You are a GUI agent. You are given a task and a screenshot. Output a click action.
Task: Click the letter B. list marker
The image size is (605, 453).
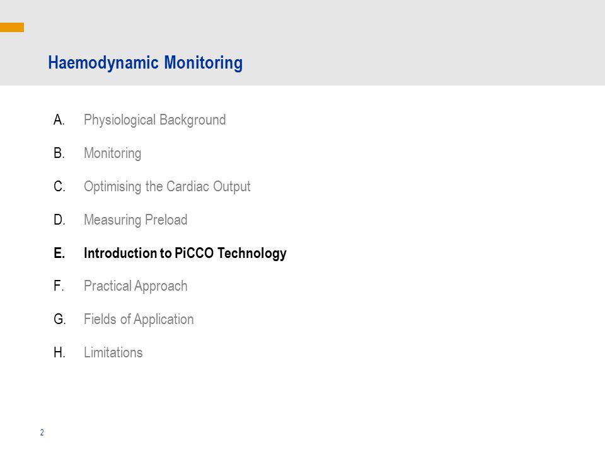coord(59,154)
